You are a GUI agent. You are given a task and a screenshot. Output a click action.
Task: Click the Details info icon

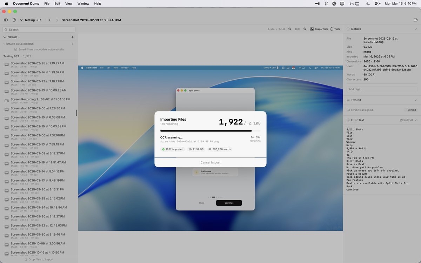click(x=348, y=29)
